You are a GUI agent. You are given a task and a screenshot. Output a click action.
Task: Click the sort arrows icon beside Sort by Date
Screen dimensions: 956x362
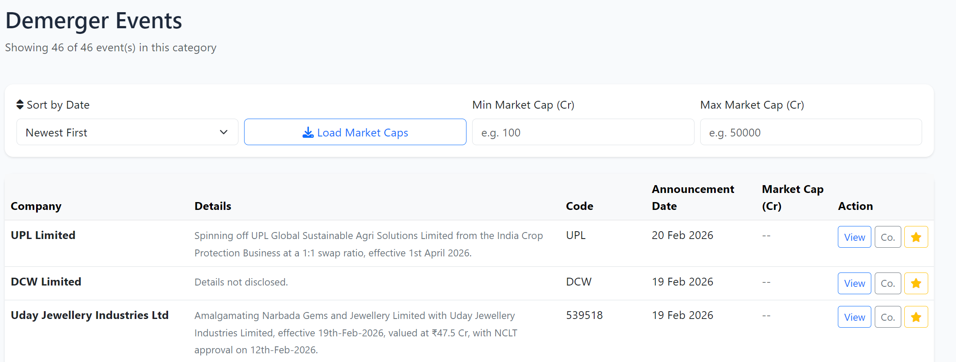pos(20,105)
